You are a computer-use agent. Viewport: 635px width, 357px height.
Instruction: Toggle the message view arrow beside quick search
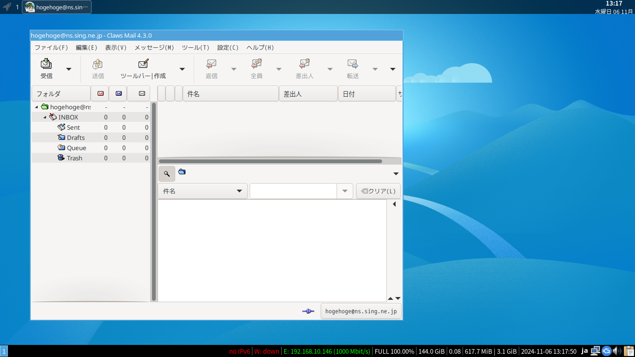click(396, 174)
